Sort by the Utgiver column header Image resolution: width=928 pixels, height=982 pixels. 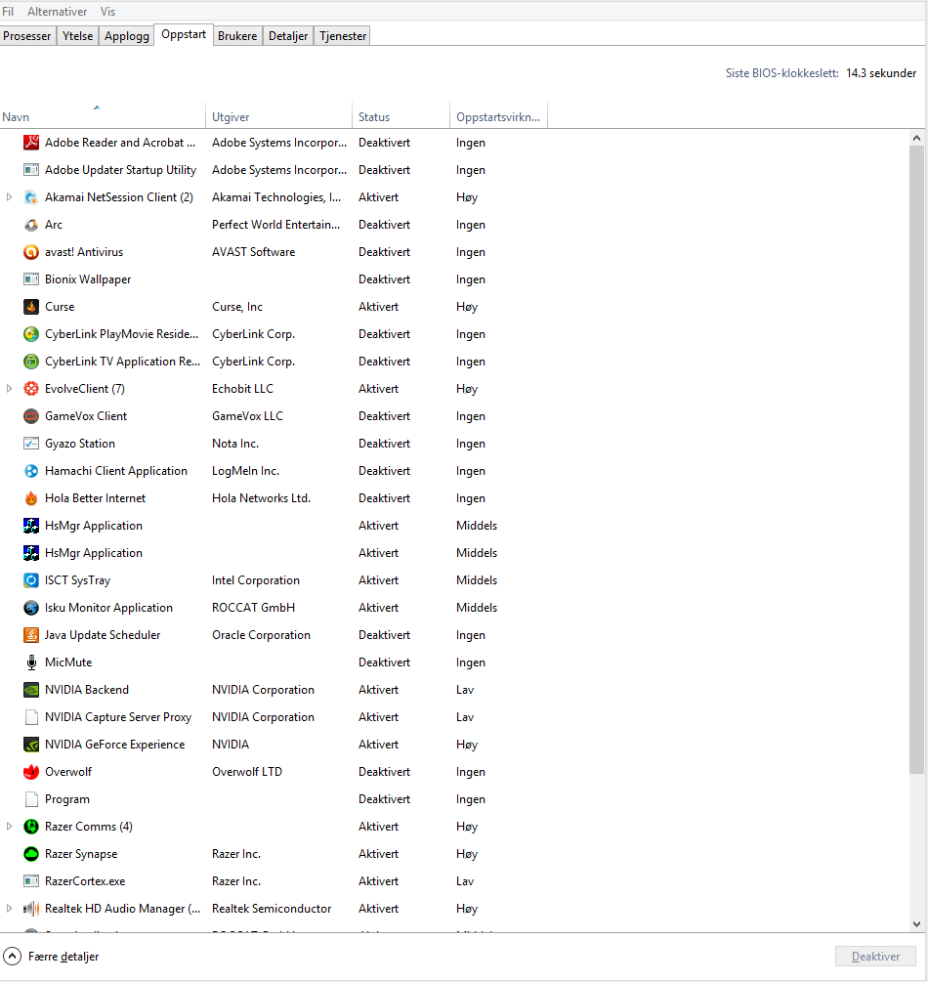pos(278,116)
